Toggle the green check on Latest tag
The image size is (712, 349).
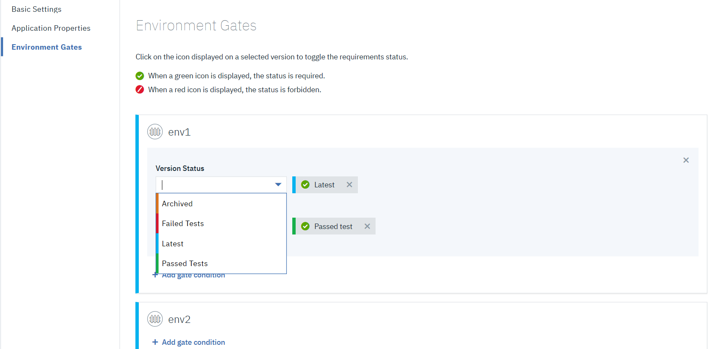coord(305,185)
